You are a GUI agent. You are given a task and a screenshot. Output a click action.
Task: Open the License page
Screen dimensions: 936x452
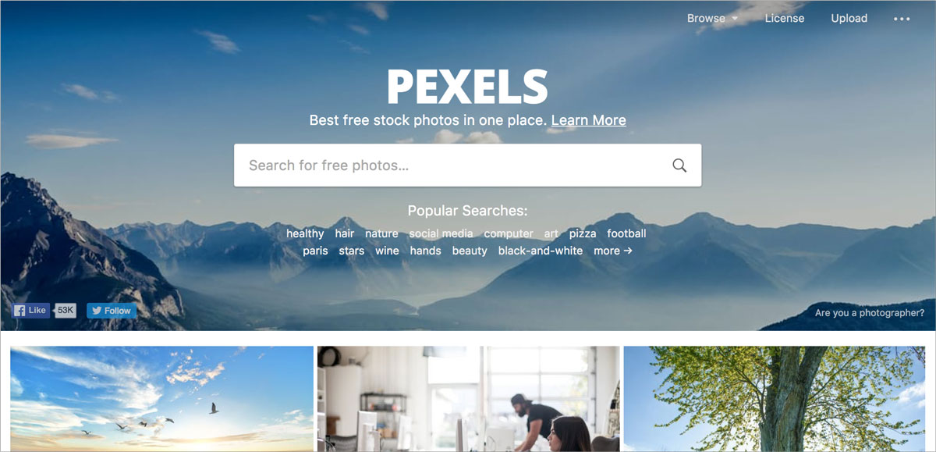pos(785,18)
